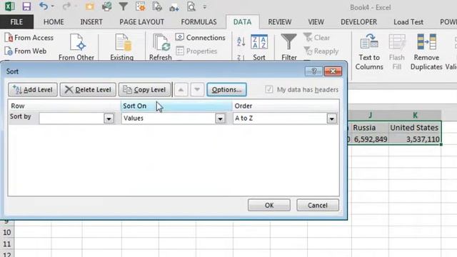
Task: Open the FILE tab
Action: [16, 22]
